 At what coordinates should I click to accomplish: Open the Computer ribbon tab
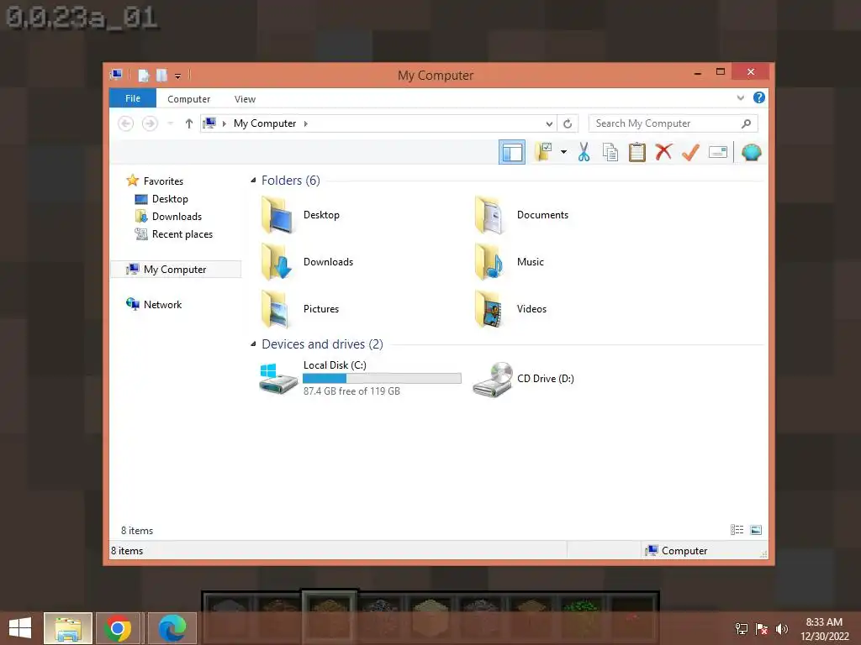(188, 99)
